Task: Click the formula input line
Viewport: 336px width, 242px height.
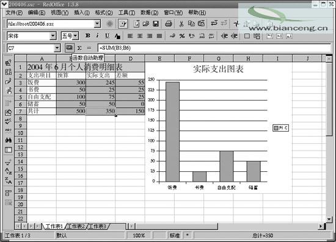Action: click(x=214, y=48)
